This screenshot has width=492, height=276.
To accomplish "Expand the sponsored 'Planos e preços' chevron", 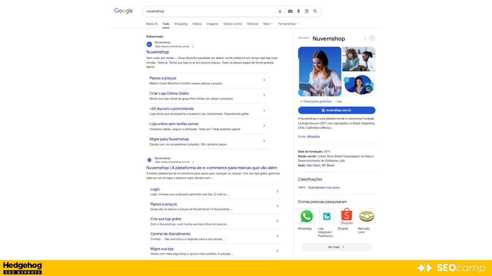I will (x=264, y=80).
